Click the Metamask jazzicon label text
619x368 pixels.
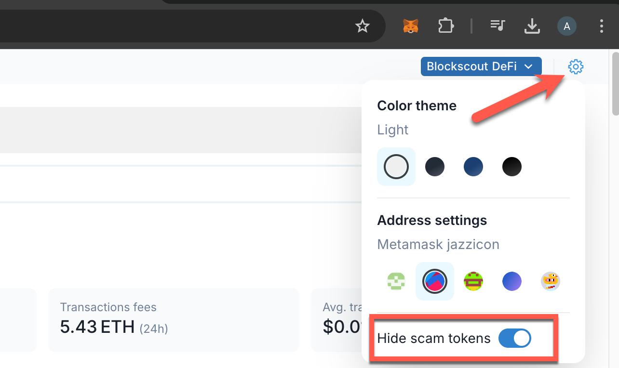[x=438, y=244]
